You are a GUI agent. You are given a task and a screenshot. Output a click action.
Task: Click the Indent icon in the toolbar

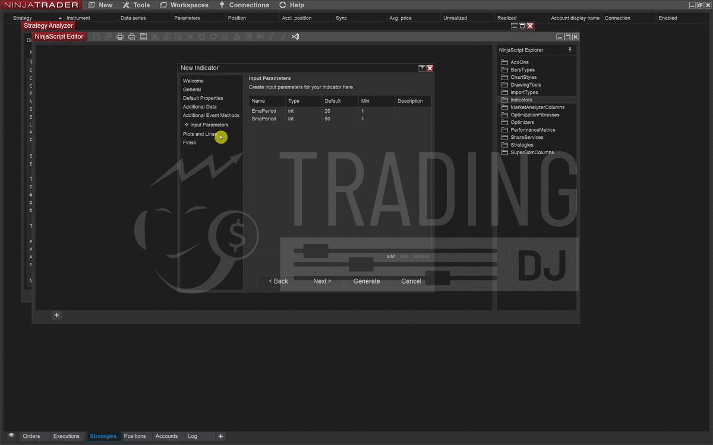[248, 37]
